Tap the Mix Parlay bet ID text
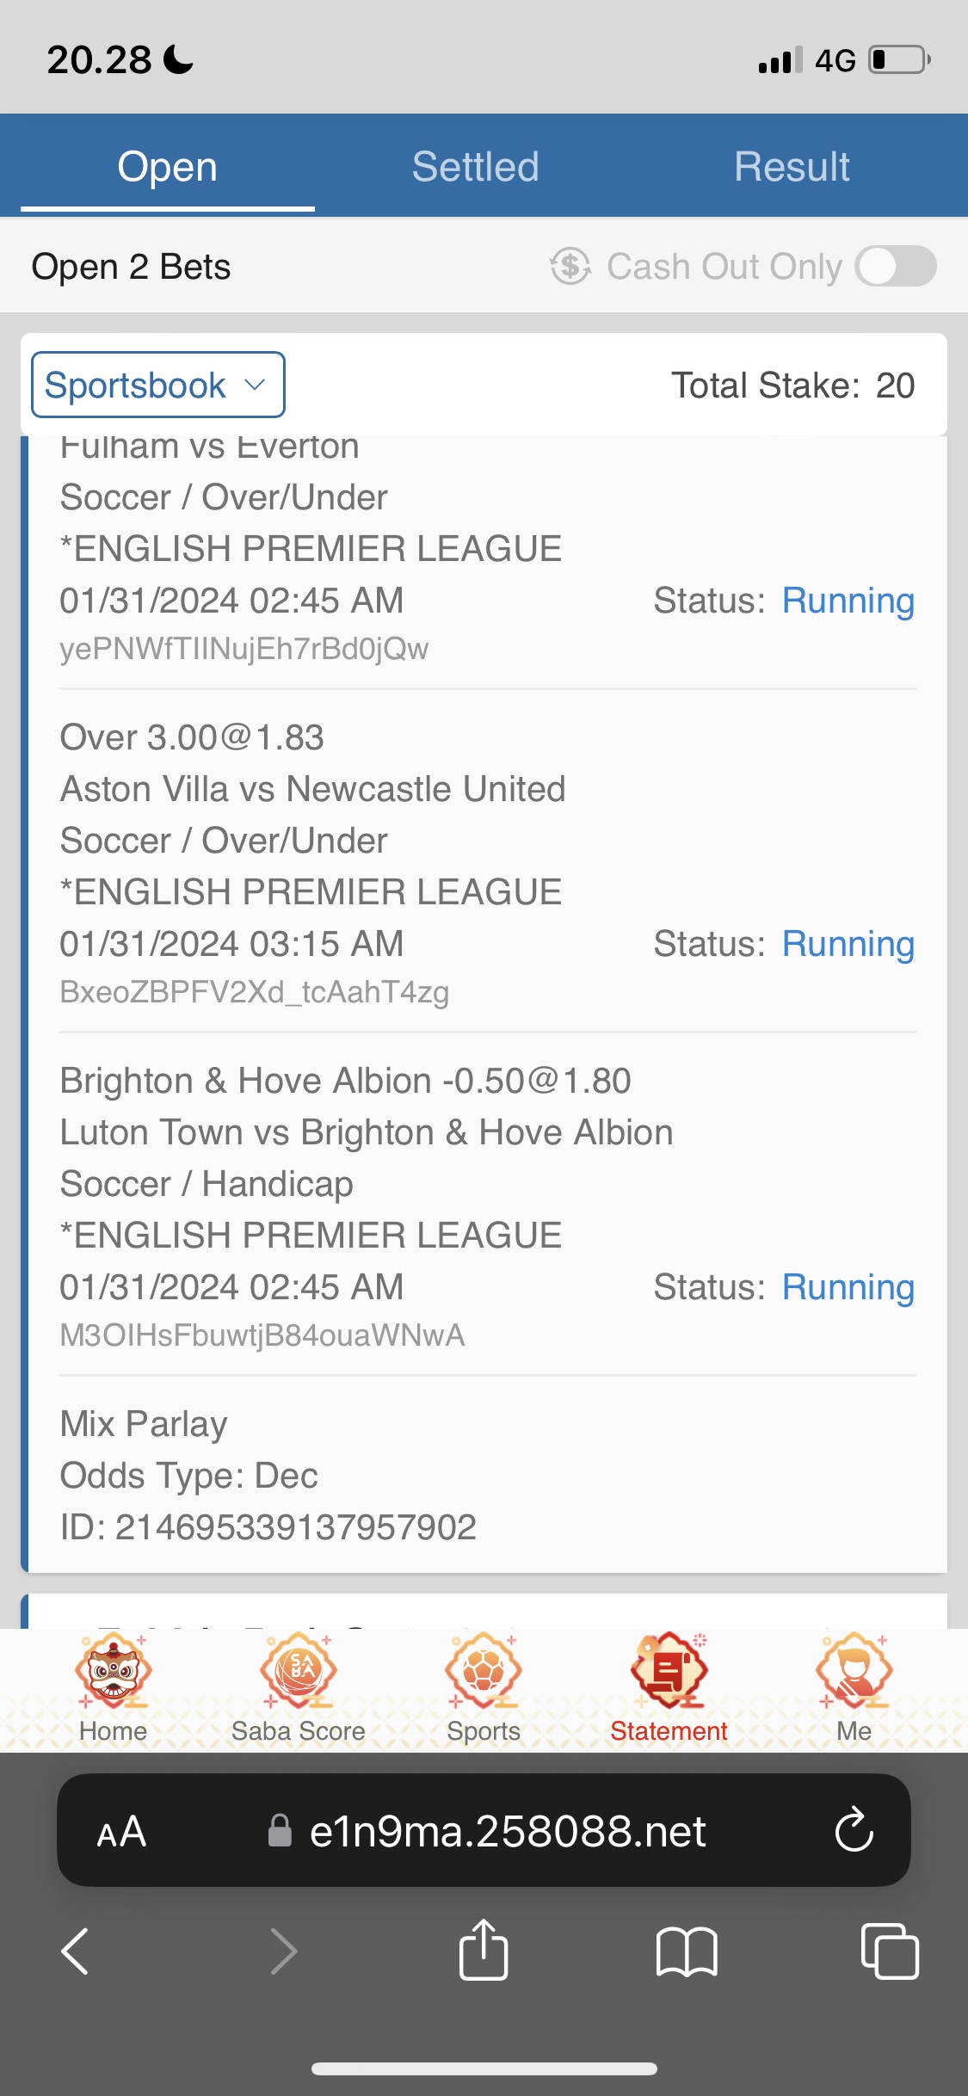Image resolution: width=968 pixels, height=2096 pixels. (268, 1527)
